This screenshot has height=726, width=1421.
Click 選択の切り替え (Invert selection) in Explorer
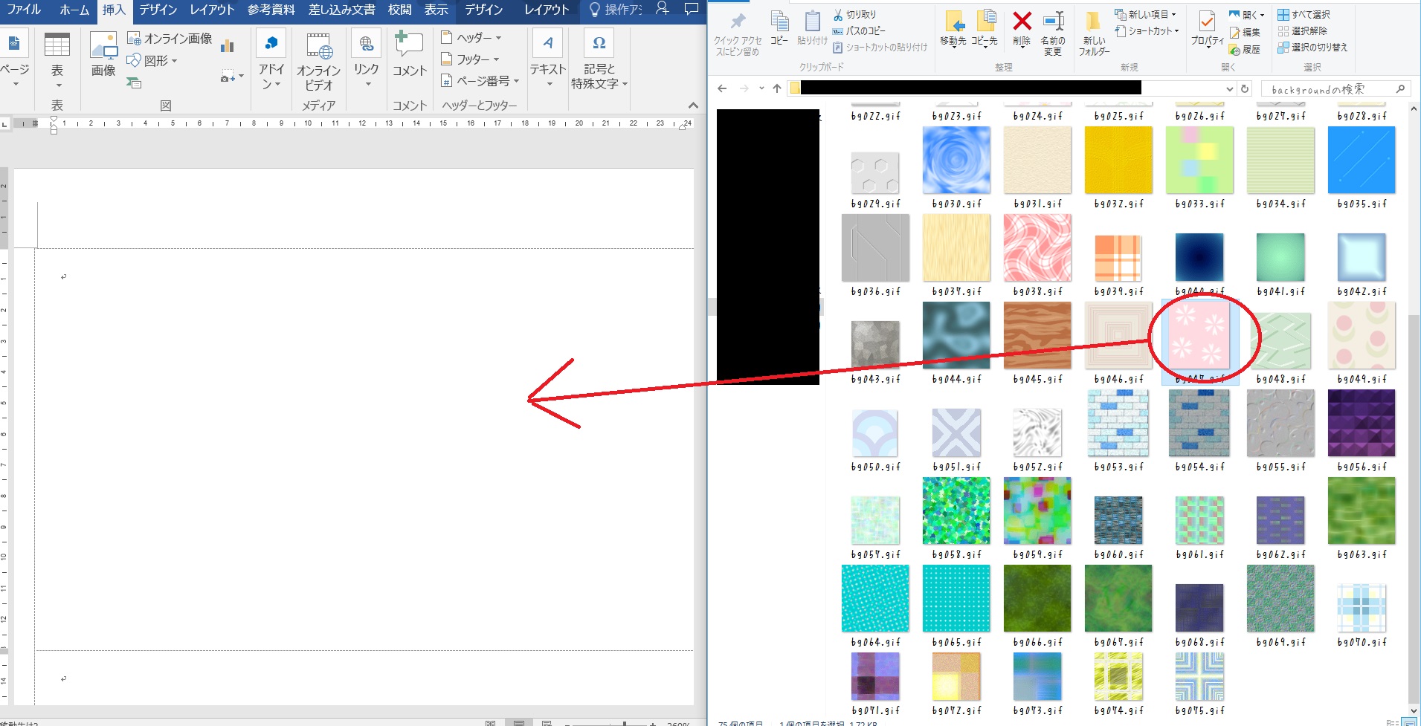tap(1312, 47)
